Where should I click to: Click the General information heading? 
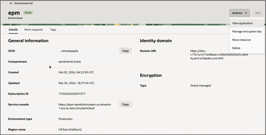click(x=28, y=41)
